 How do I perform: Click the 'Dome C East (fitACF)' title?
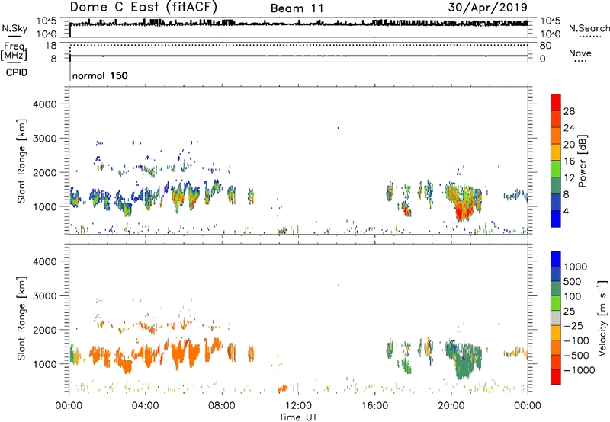pos(143,8)
